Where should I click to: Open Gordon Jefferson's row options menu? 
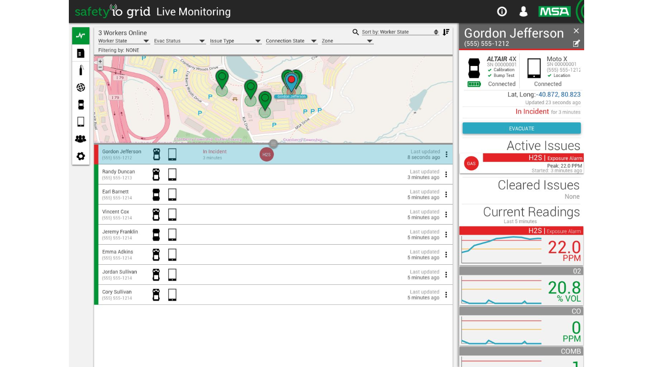pyautogui.click(x=446, y=154)
